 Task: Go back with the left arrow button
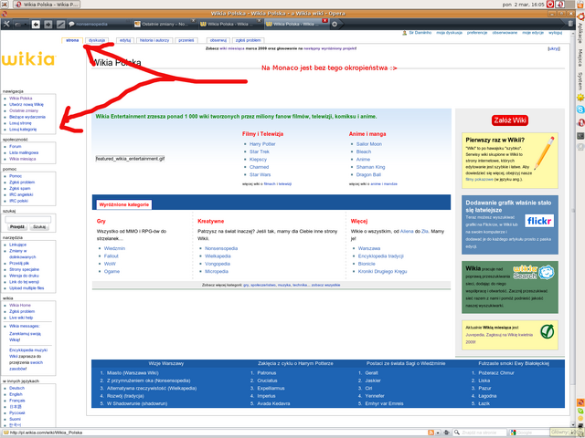tap(36, 25)
